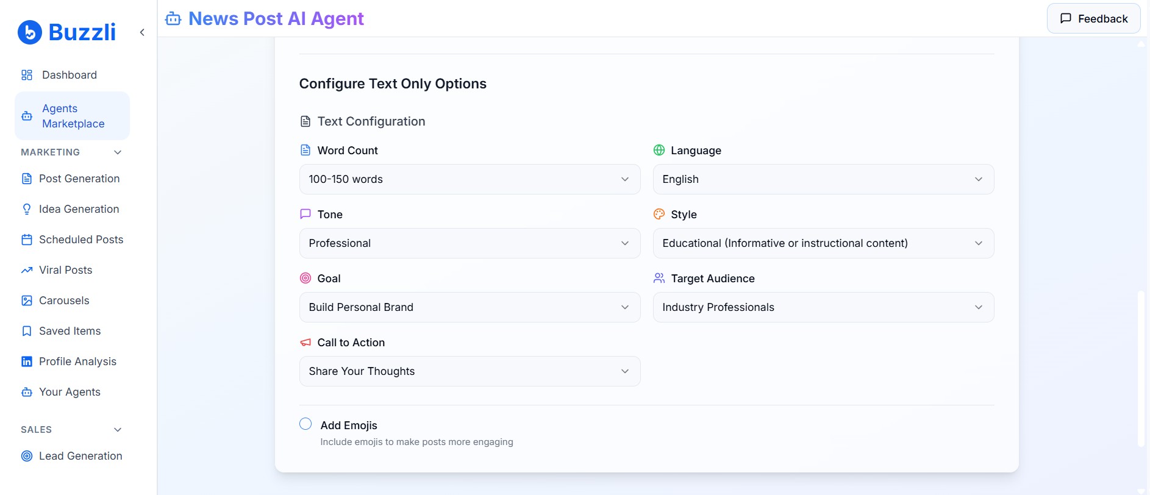Viewport: 1150px width, 495px height.
Task: Click the Idea Generation lightbulb icon
Action: click(27, 209)
